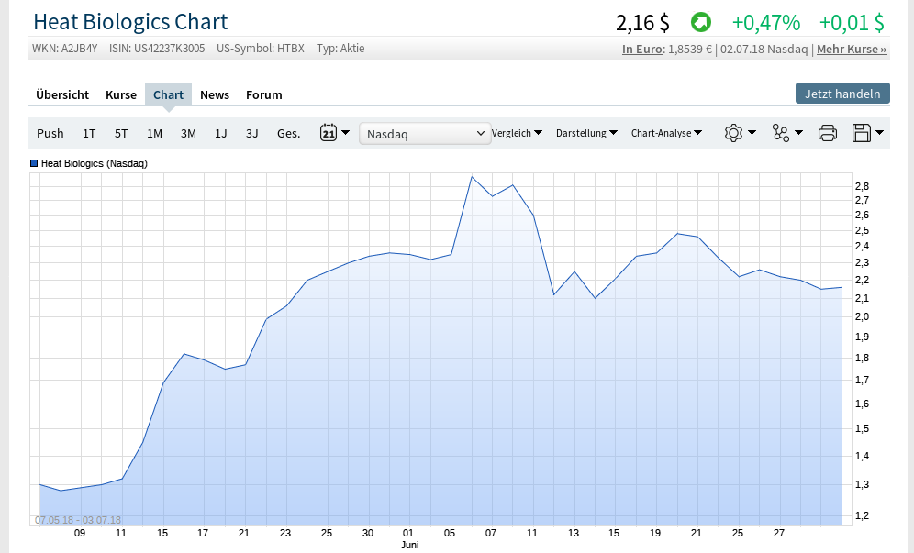Open the chart settings gear icon
The image size is (914, 553).
click(733, 133)
